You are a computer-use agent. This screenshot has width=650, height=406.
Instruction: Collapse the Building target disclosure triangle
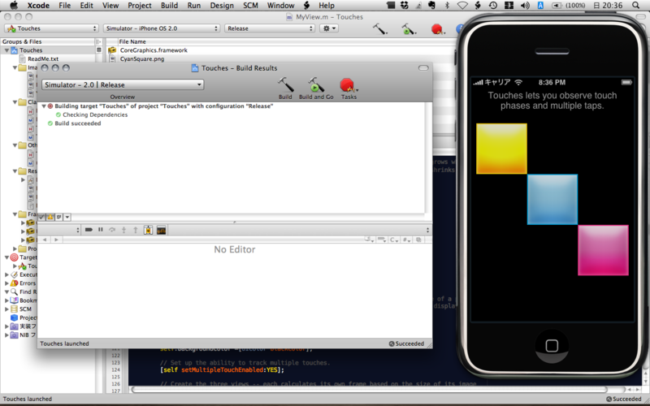click(44, 106)
